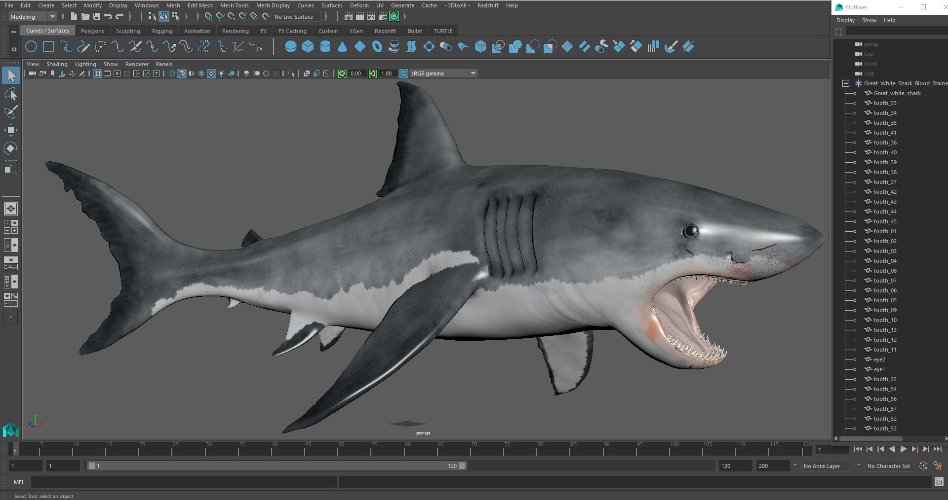Toggle the viewport grid display icon
Viewport: 948px width, 500px height.
click(97, 73)
